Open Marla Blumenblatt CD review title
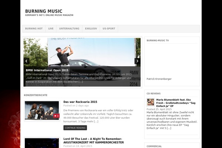The image size is (222, 148). pos(176,103)
